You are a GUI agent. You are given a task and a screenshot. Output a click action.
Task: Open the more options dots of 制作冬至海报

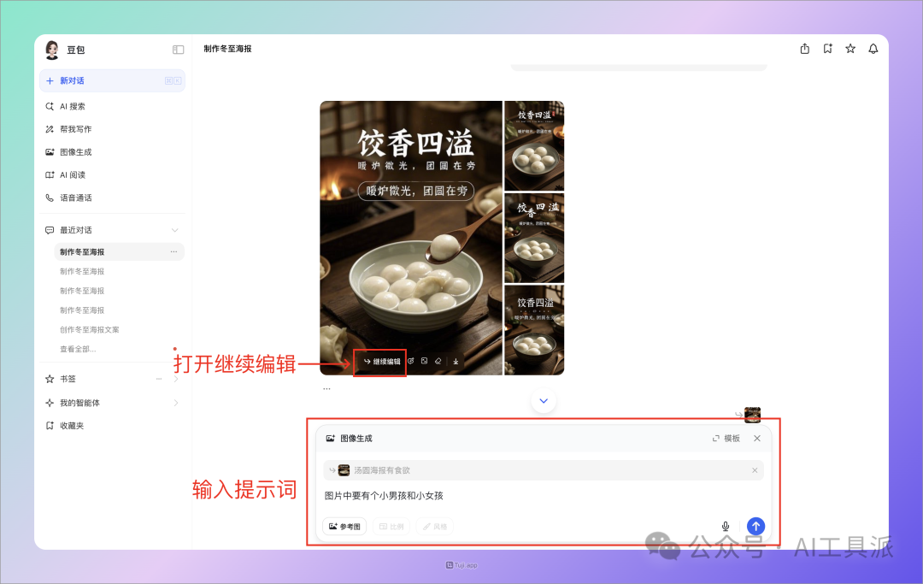point(173,252)
